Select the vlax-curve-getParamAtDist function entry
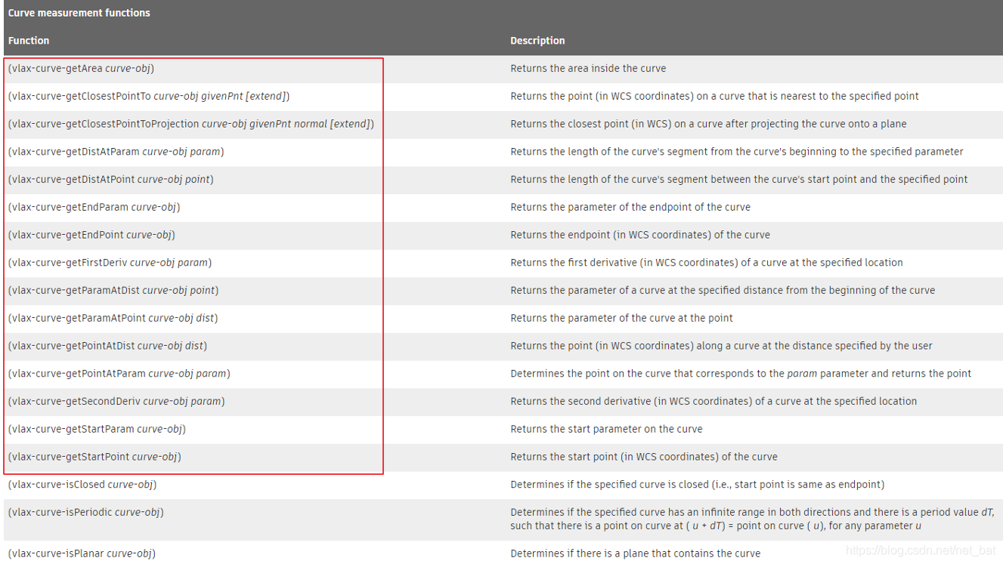Viewport: 1003px width, 564px height. 113,291
